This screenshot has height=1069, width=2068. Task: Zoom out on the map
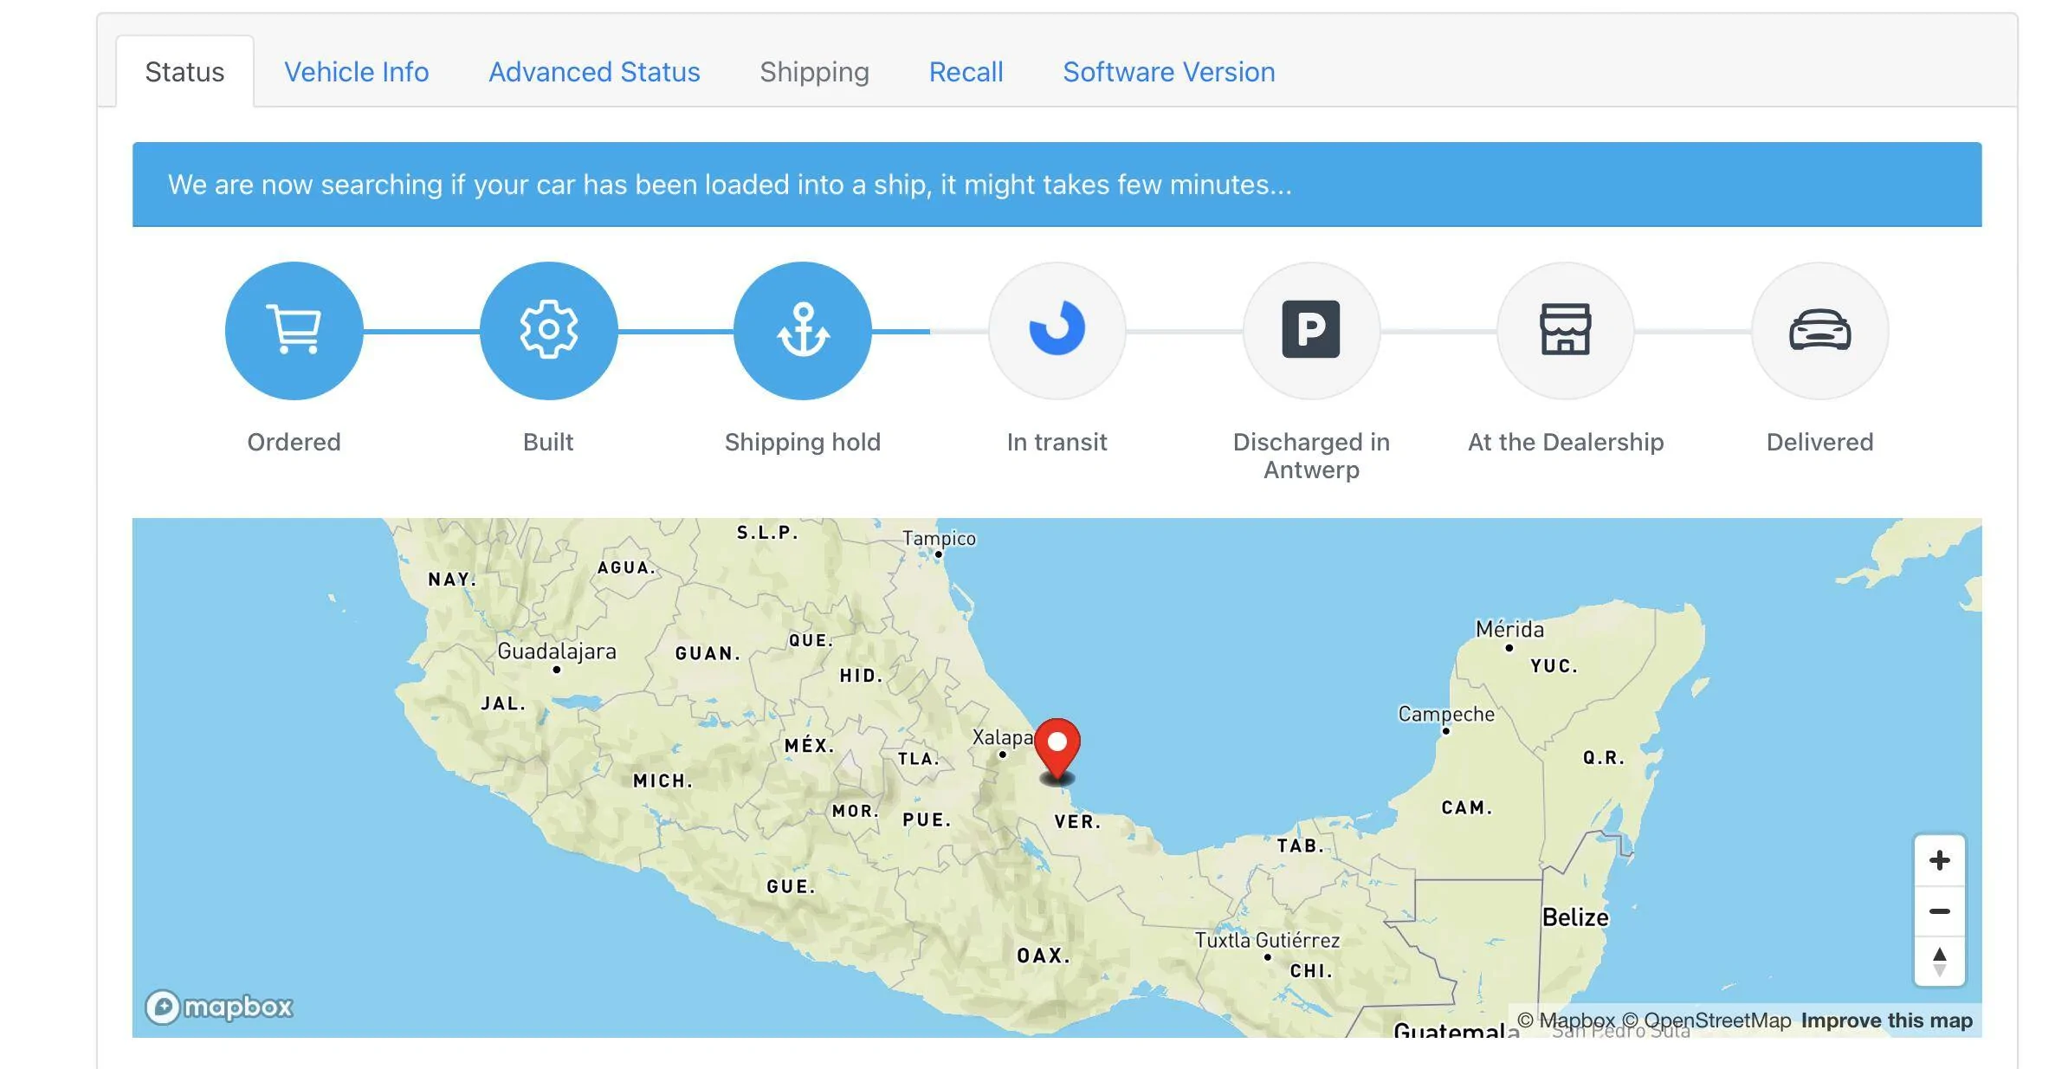1940,911
